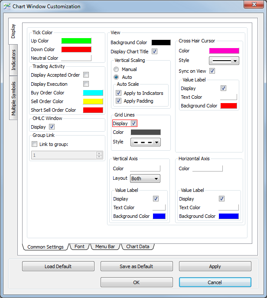Click the Load Default button
The image size is (267, 298).
tap(58, 266)
